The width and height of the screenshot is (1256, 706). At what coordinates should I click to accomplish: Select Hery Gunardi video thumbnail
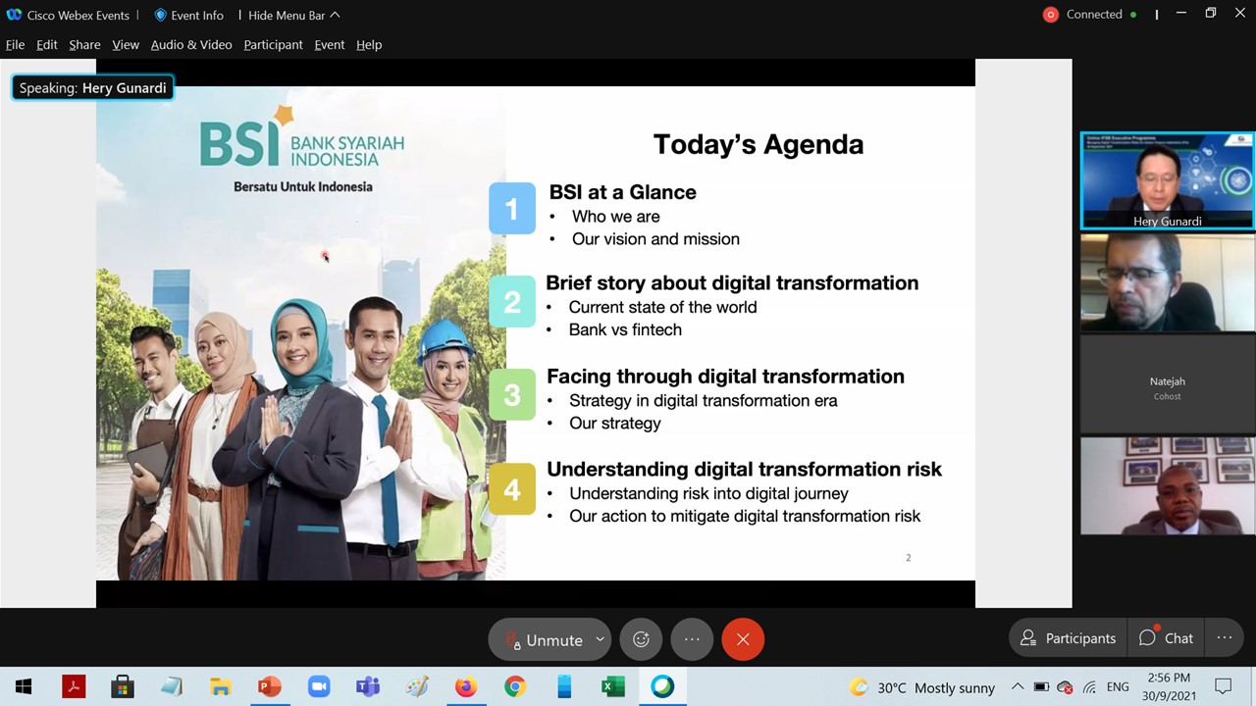point(1167,181)
